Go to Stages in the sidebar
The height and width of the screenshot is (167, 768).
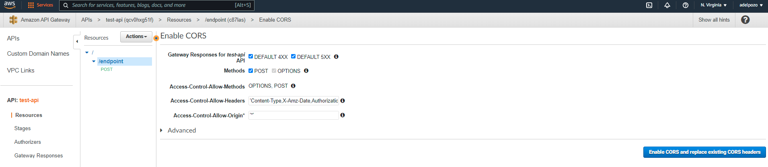click(x=23, y=129)
